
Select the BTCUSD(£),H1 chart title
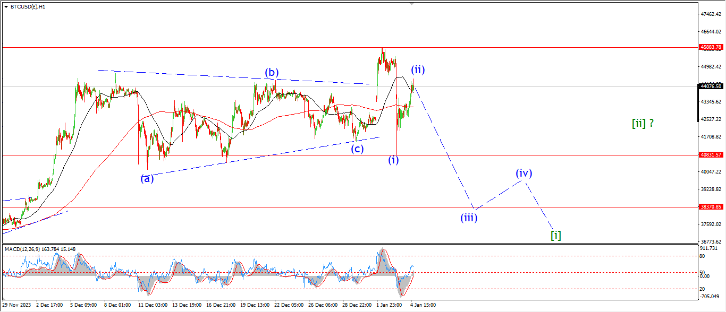(x=28, y=7)
